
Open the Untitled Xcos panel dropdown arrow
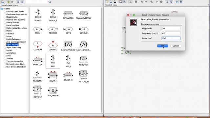tap(208, 5)
